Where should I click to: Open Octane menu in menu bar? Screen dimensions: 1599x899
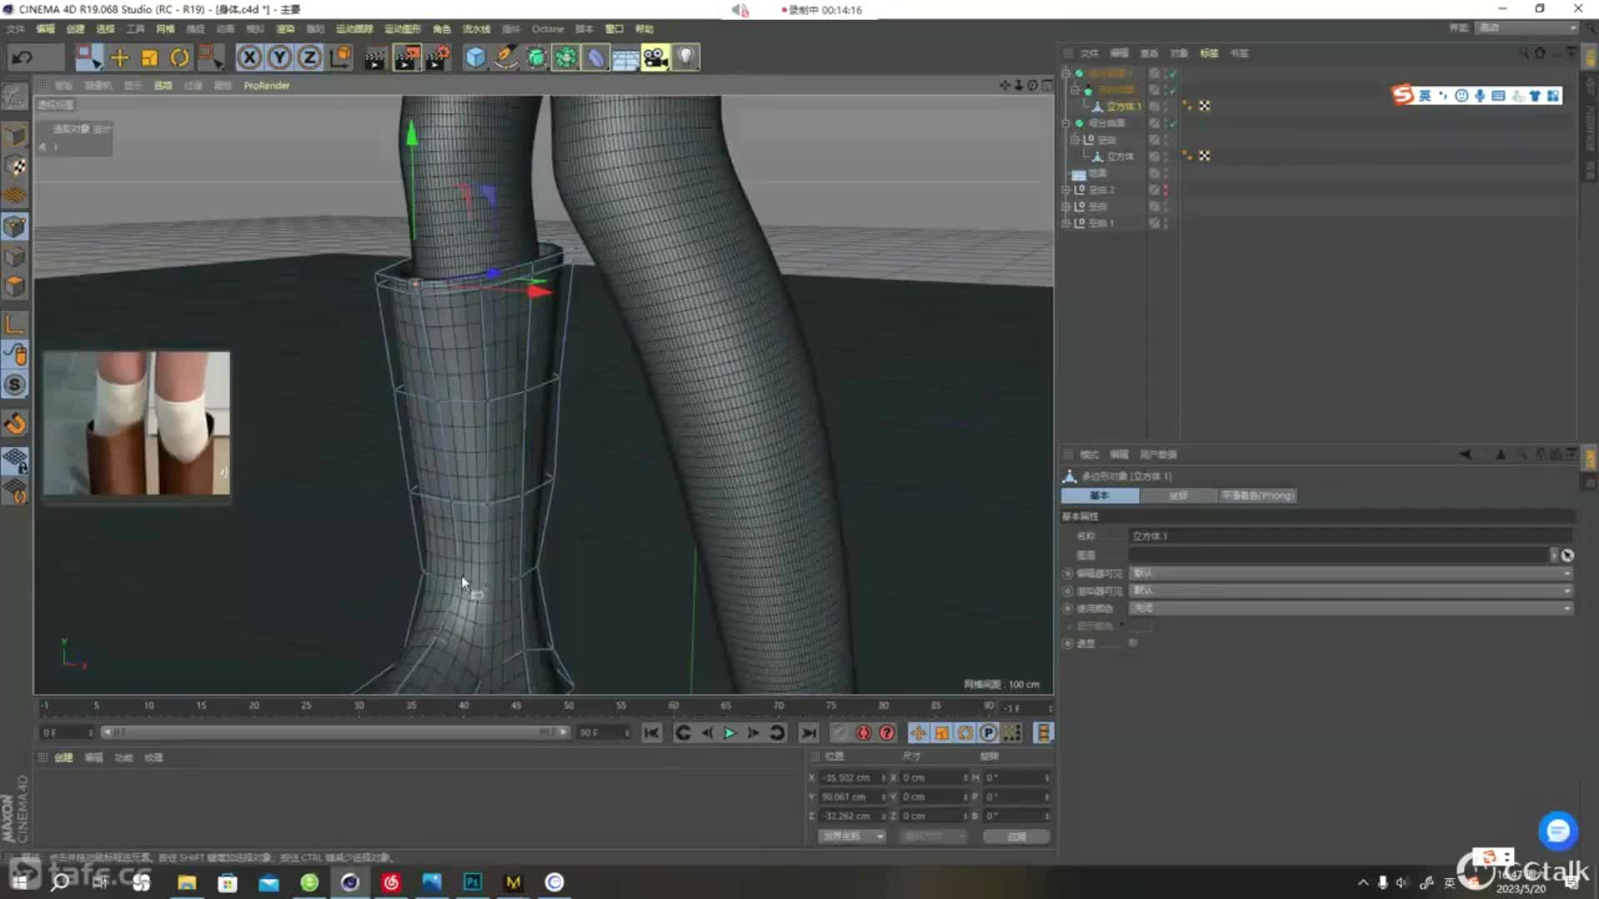point(547,29)
